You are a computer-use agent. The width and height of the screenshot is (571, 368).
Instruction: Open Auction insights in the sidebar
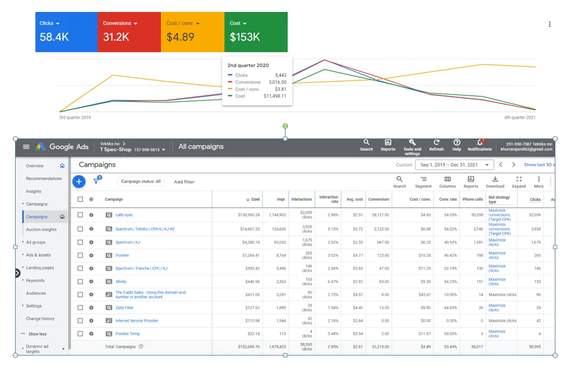41,230
